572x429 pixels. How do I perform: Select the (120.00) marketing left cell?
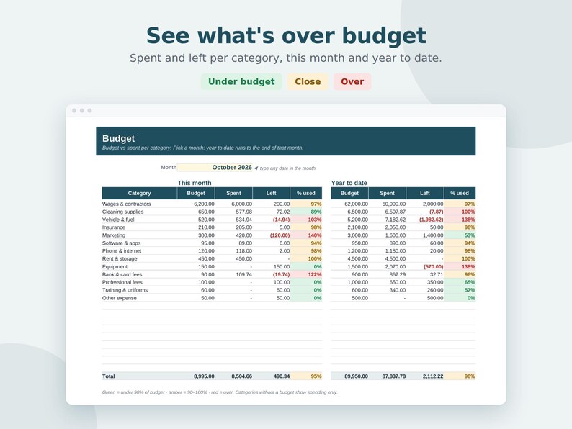271,235
